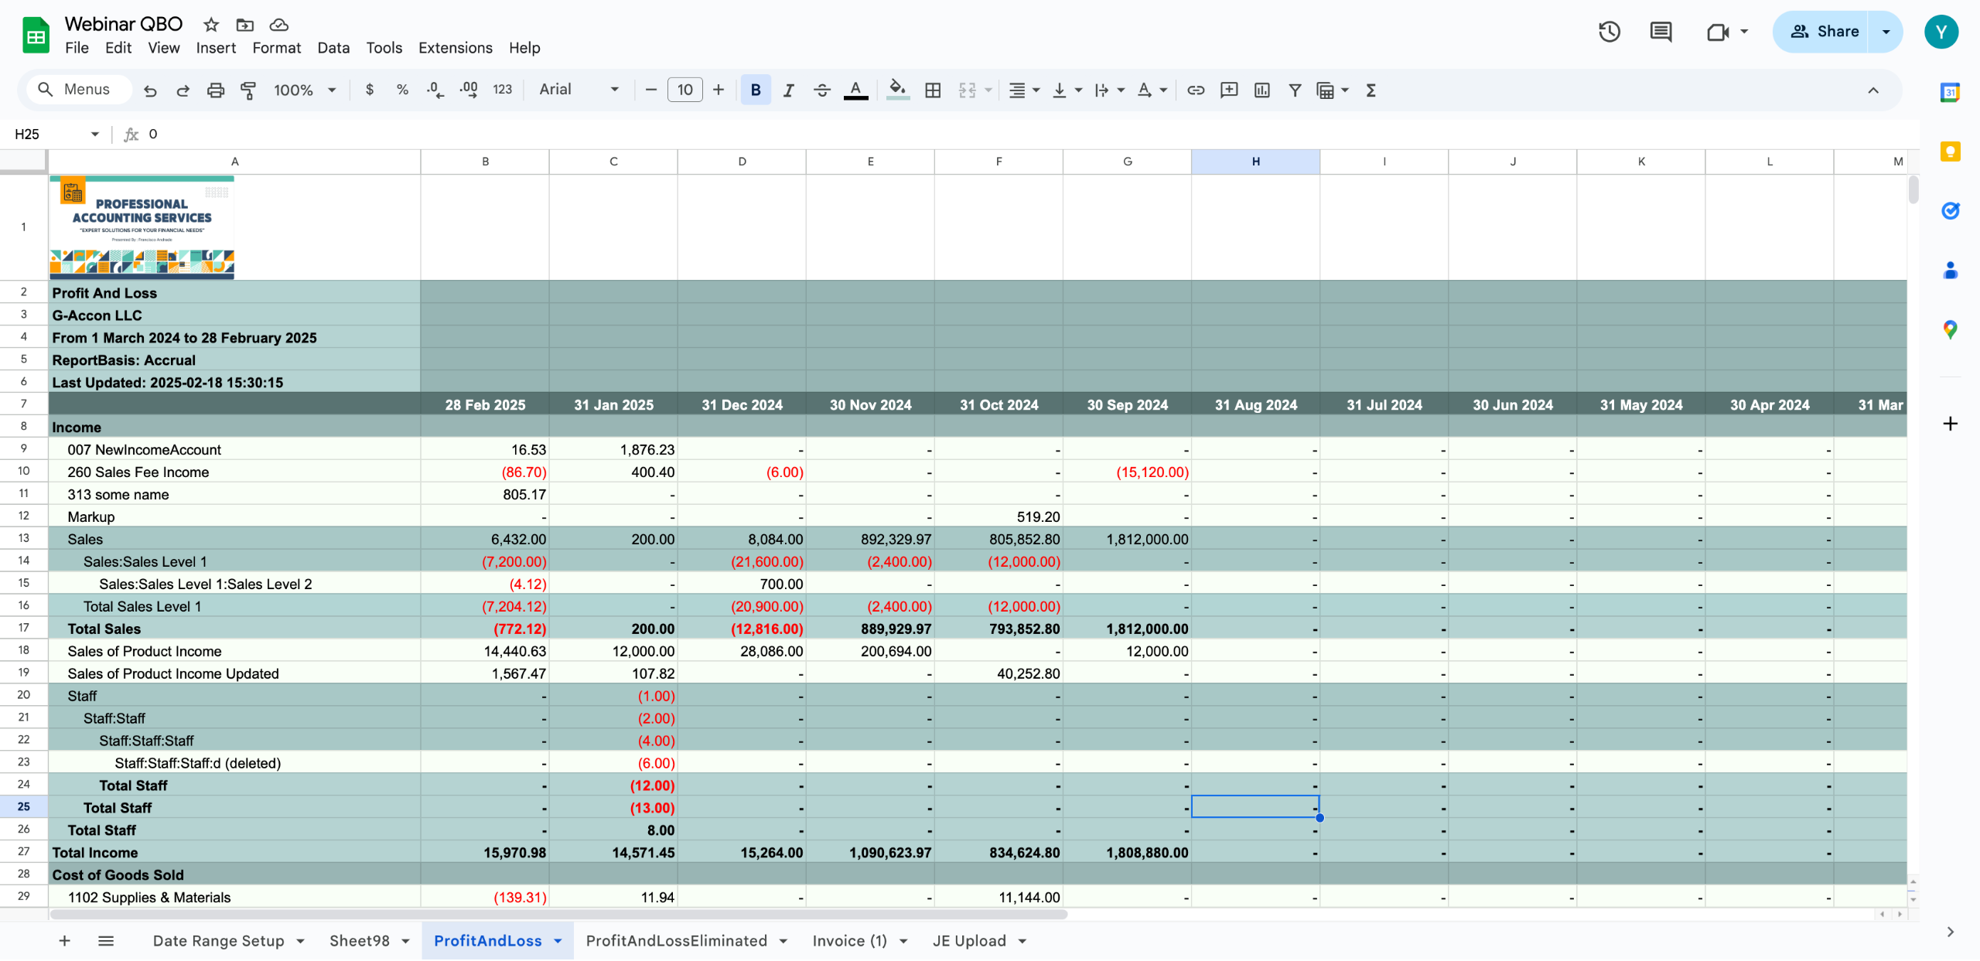
Task: Click the font size input box
Action: pyautogui.click(x=684, y=90)
